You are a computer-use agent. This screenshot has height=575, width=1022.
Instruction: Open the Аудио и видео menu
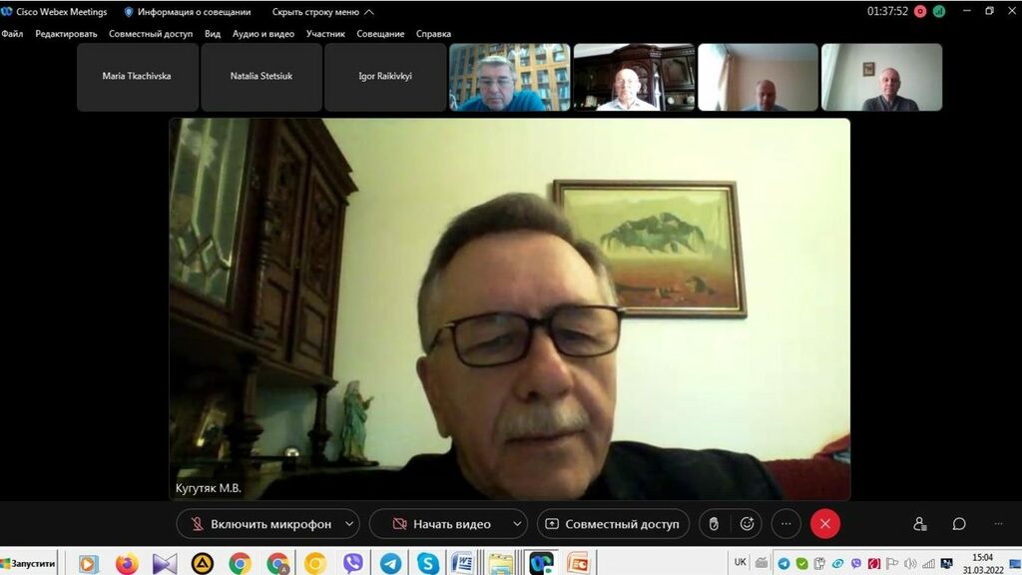click(262, 34)
